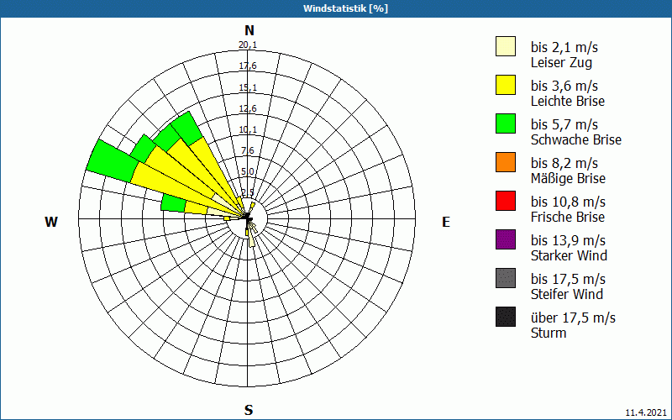Click the gray 'bis 17,5 m/s' legend swatch
Image resolution: width=672 pixels, height=420 pixels.
pyautogui.click(x=506, y=278)
